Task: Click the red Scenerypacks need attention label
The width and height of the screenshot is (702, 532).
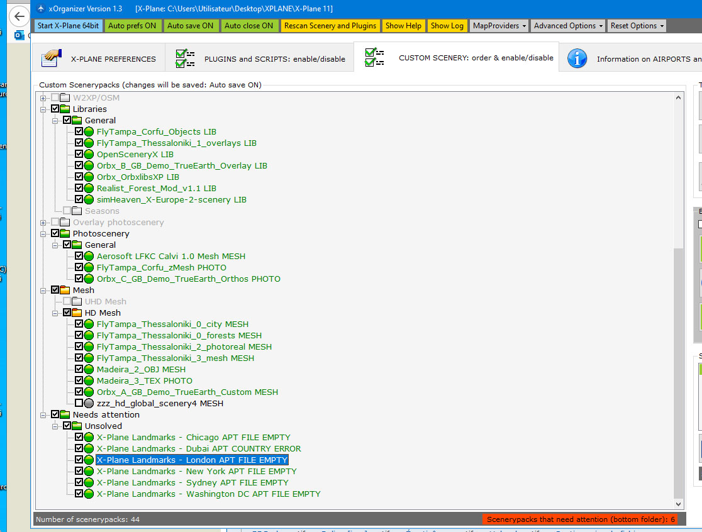Action: point(580,519)
